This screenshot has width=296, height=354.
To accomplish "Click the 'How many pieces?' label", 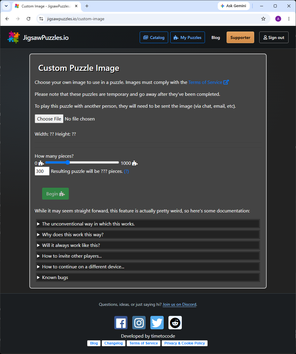I will pos(54,156).
